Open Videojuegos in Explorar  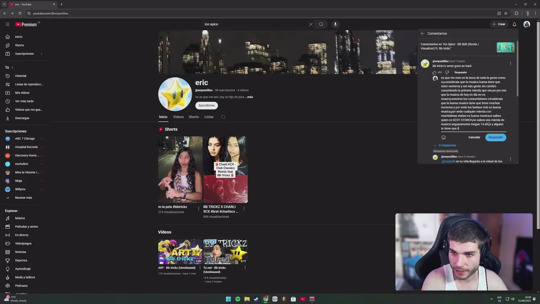24,244
